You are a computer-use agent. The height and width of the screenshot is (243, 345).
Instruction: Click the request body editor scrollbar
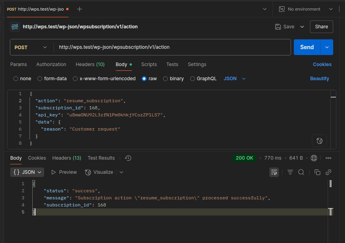point(333,120)
